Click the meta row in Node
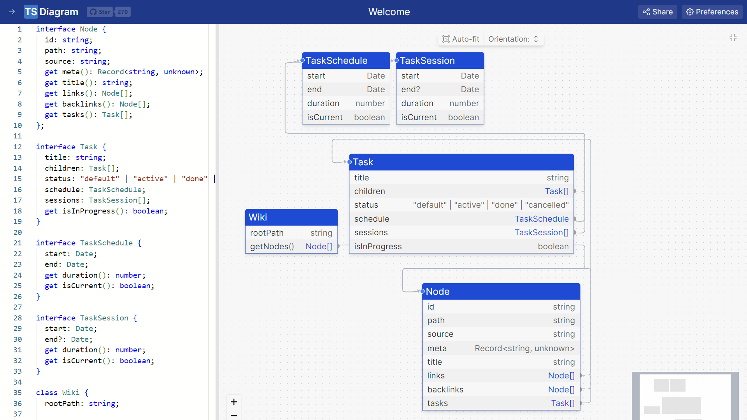This screenshot has height=420, width=747. click(501, 348)
